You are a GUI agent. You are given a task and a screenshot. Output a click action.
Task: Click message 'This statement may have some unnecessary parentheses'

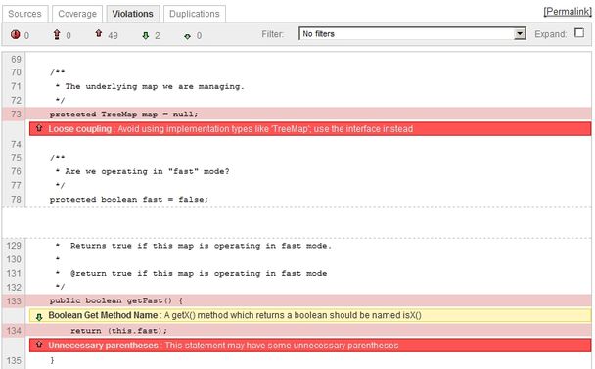[x=282, y=346]
